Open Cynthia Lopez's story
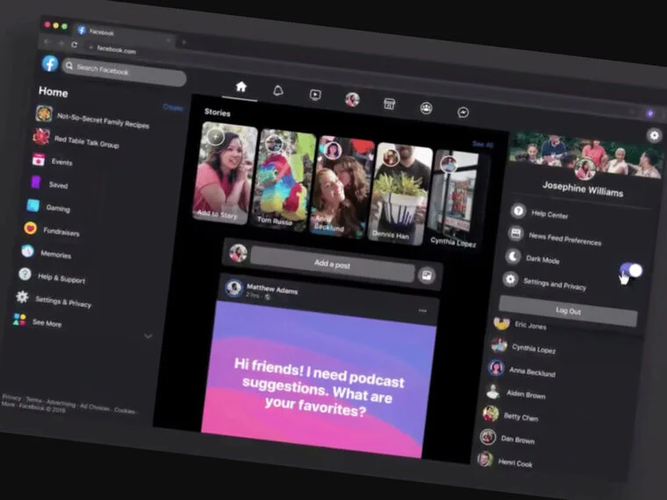Screen dimensions: 667x500 point(456,200)
